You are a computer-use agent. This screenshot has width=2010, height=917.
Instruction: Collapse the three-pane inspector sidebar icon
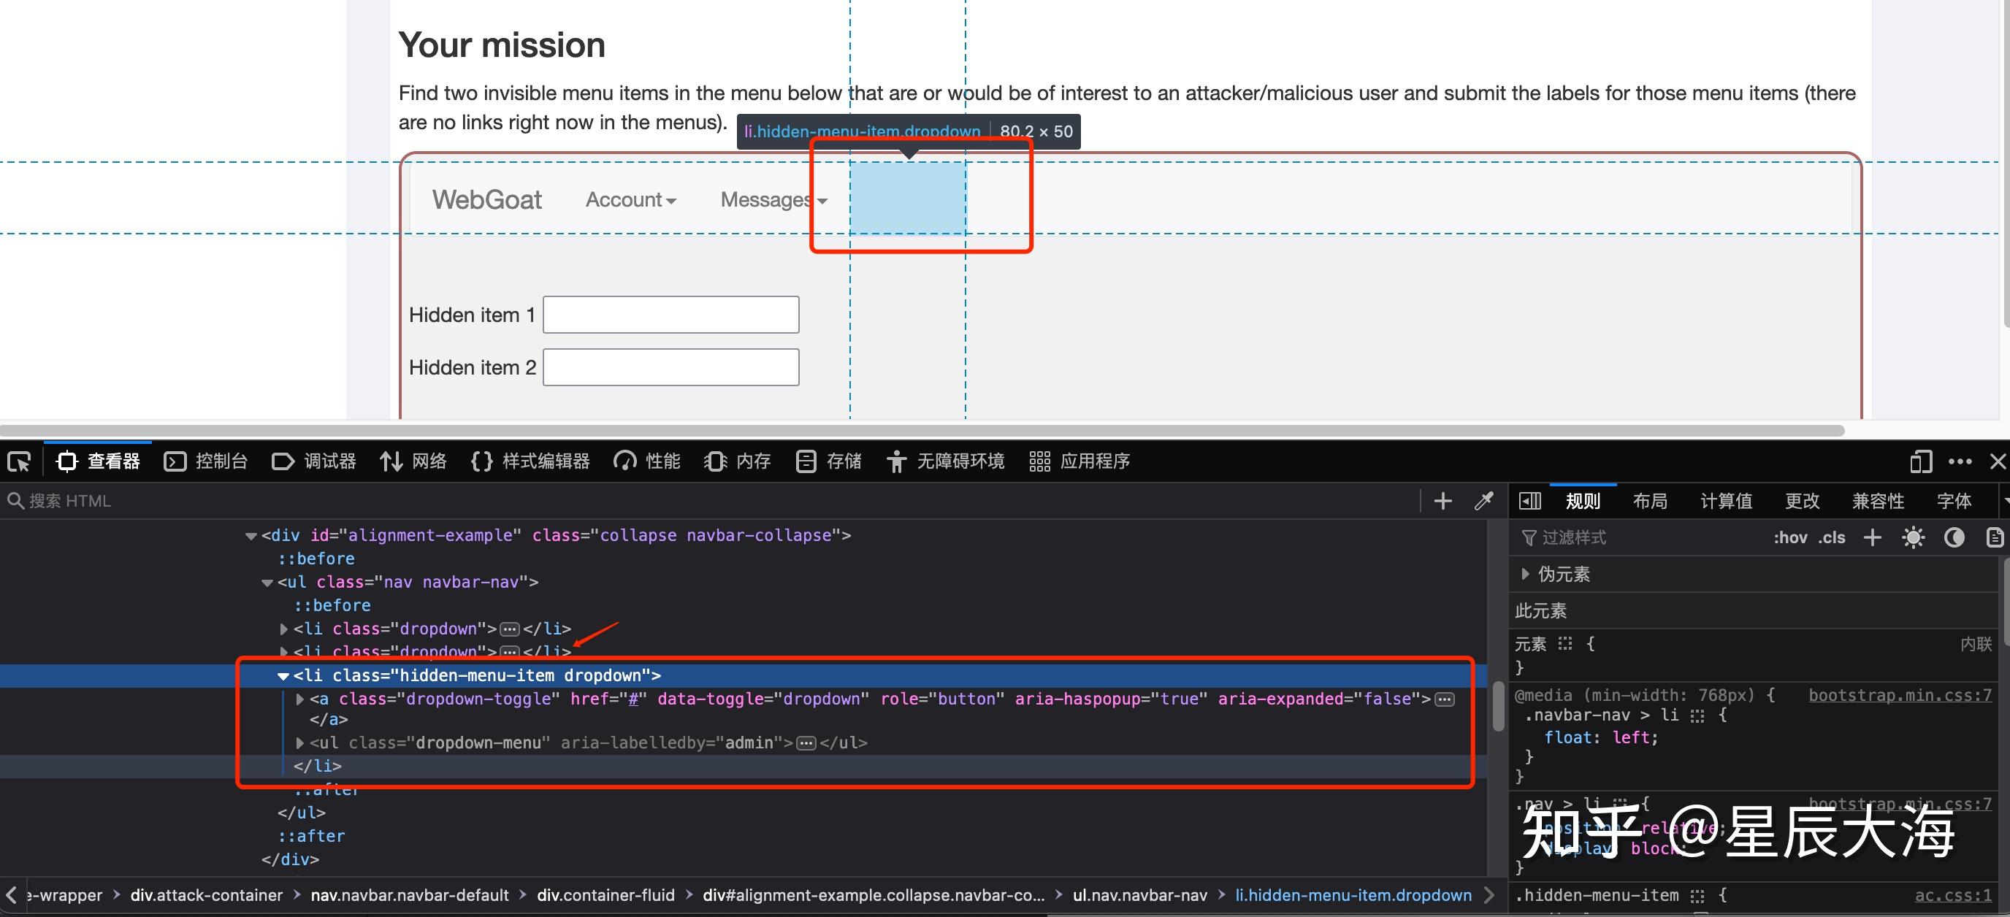click(x=1529, y=501)
